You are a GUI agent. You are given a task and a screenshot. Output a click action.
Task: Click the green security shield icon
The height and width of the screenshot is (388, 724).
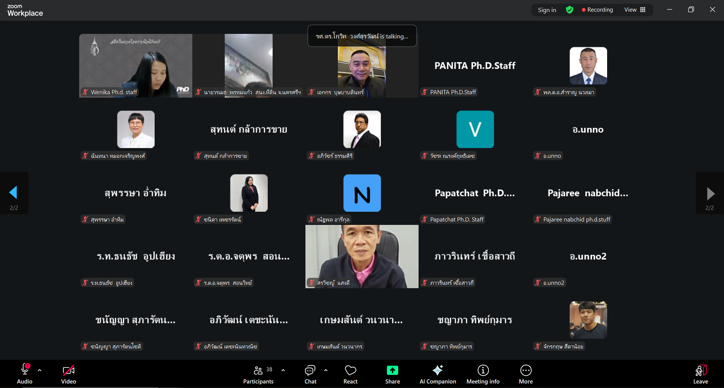click(569, 10)
